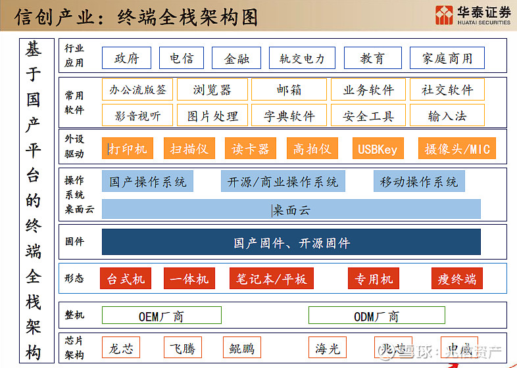Select the 影音视听 box
Image resolution: width=517 pixels, height=368 pixels.
point(137,115)
